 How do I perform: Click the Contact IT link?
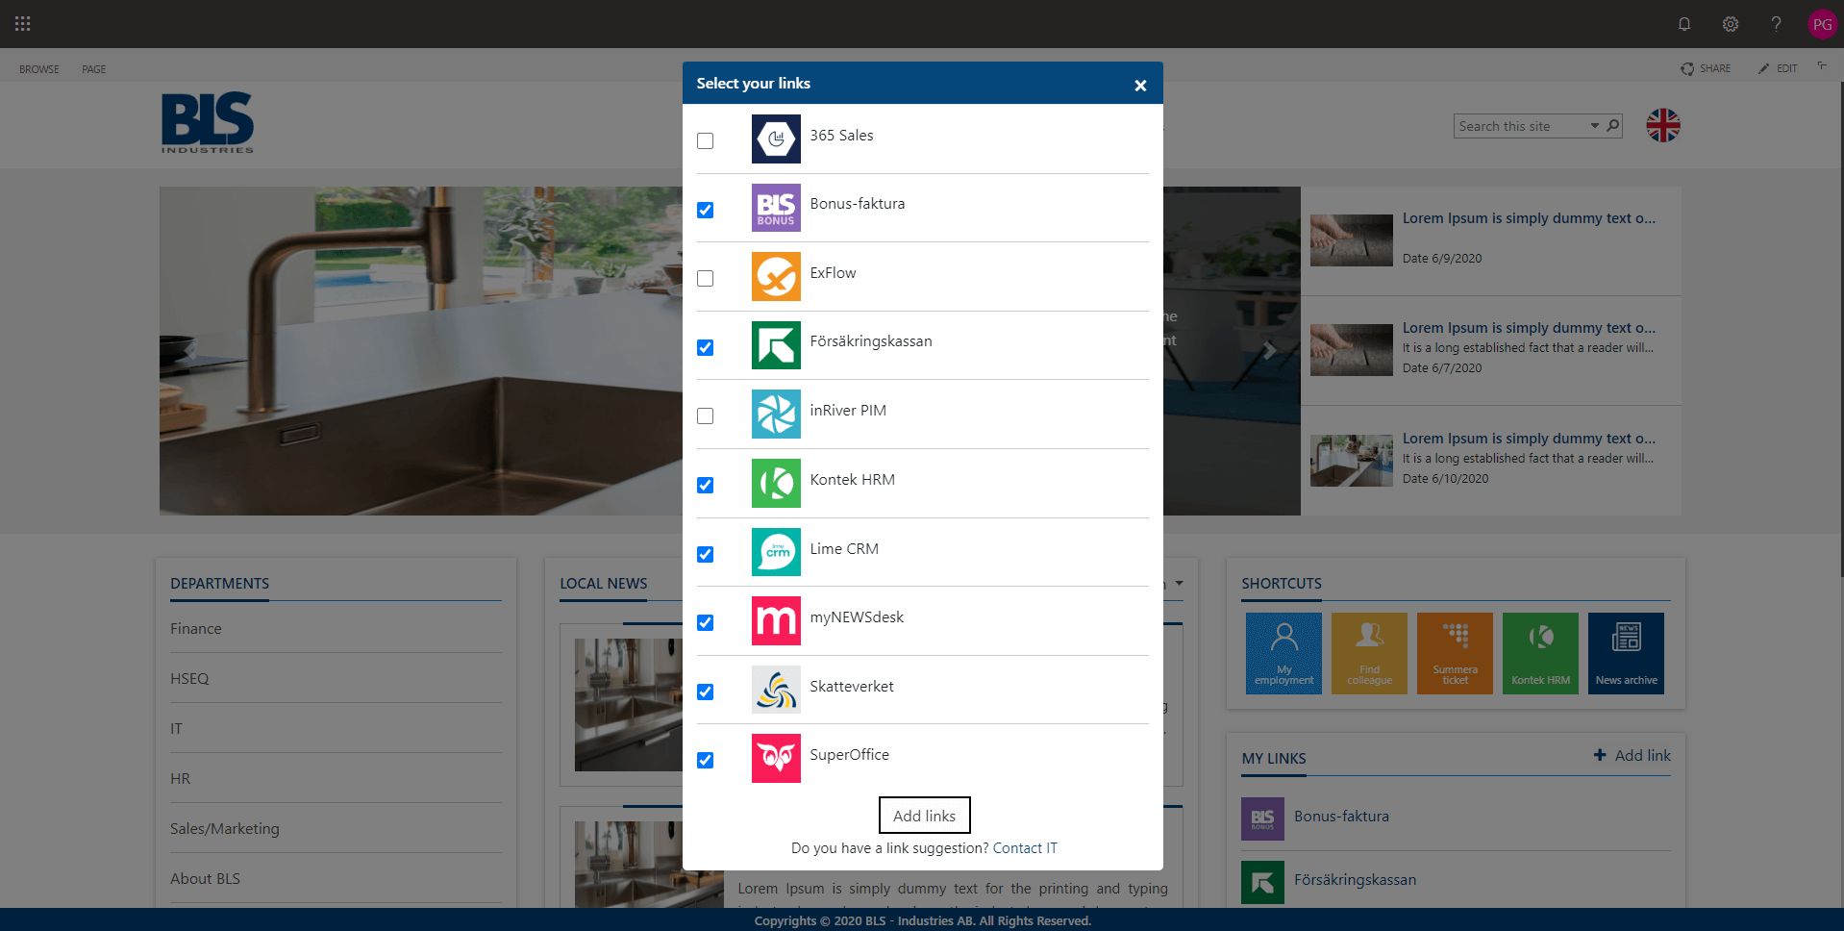coord(1025,847)
